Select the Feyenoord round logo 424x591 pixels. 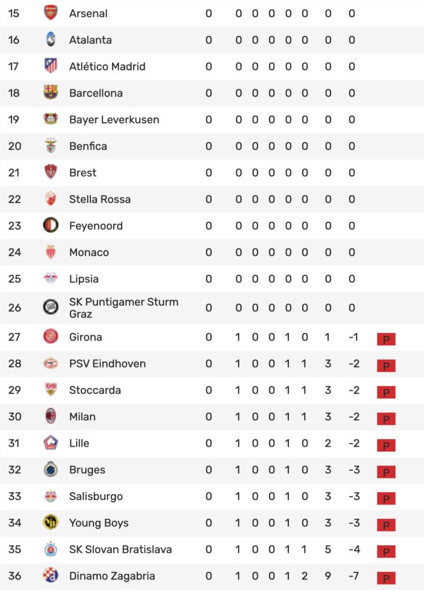click(51, 226)
